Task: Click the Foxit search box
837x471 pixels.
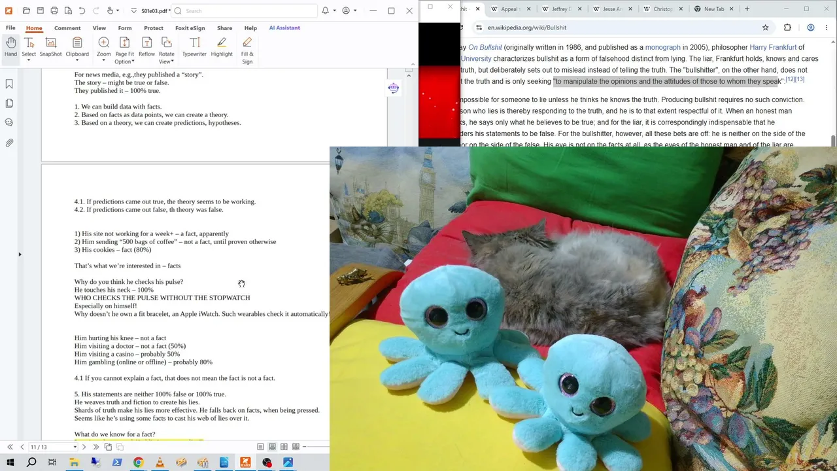Action: click(x=245, y=10)
